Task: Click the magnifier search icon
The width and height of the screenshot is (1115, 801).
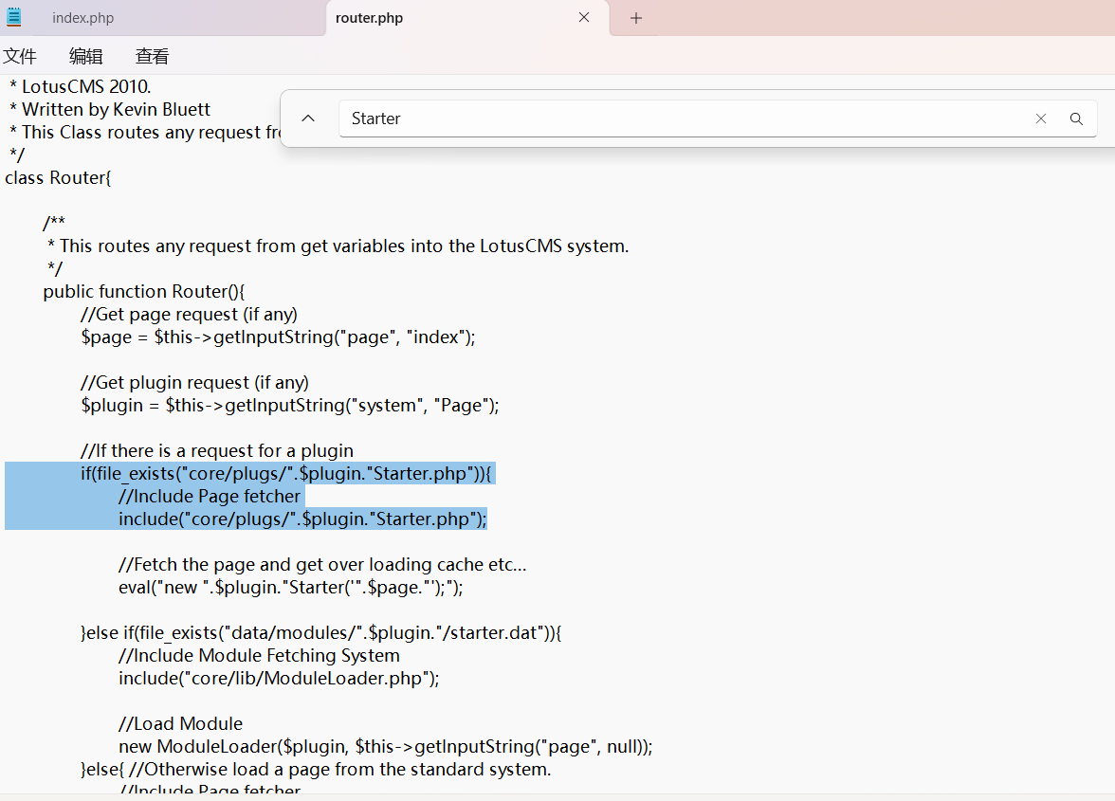Action: tap(1076, 118)
